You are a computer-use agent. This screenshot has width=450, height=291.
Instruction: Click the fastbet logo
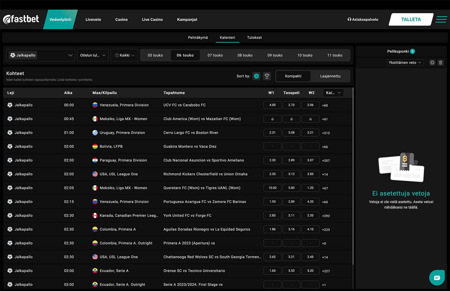21,19
